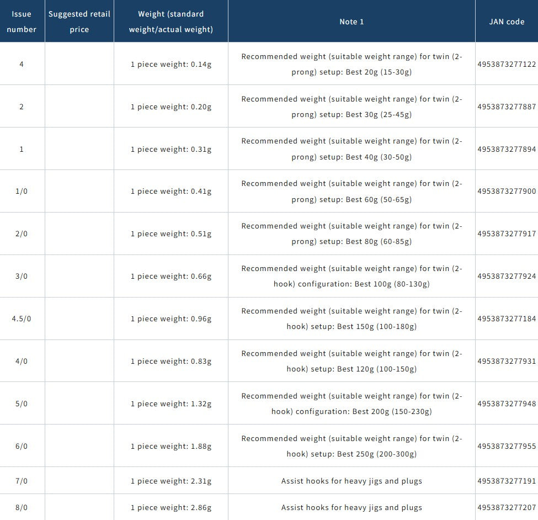538x520 pixels.
Task: Click note 'Best 150g (100-180g)'
Action: pos(377,327)
